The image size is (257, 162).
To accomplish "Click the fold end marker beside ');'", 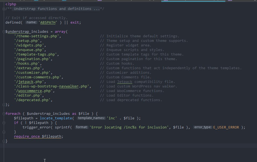I will coord(4,105).
